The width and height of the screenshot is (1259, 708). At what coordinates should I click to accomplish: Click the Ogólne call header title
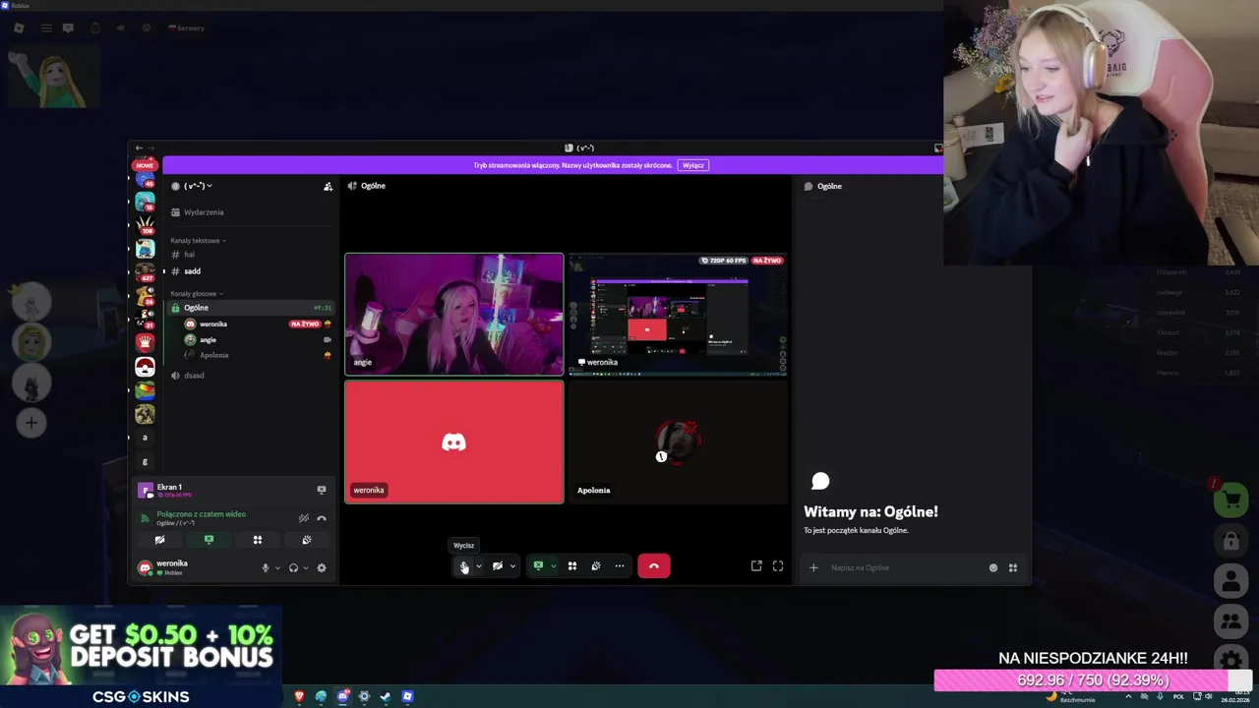pyautogui.click(x=373, y=186)
